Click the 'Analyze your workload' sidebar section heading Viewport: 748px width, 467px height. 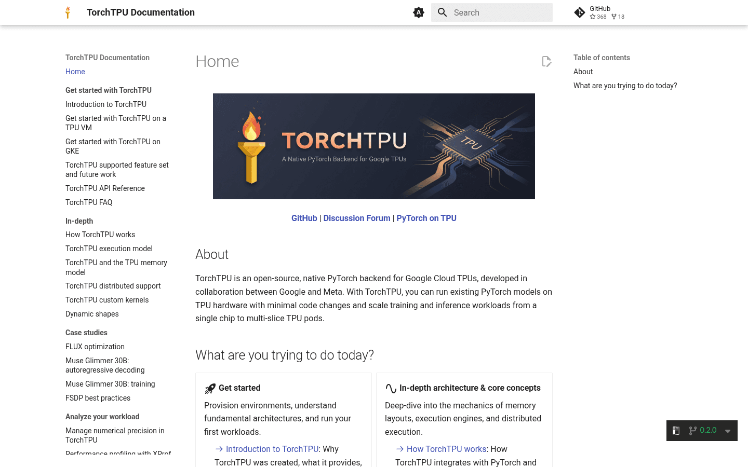click(102, 417)
